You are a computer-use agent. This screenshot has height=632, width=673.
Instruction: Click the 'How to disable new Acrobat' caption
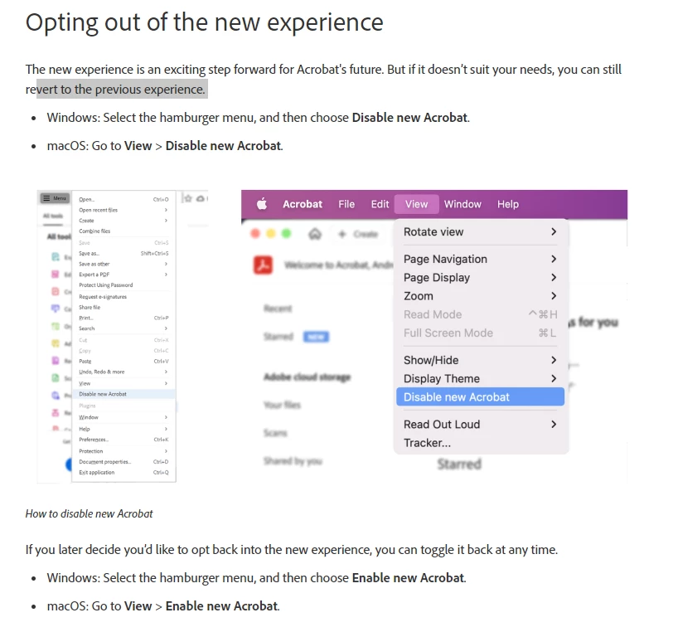click(x=89, y=513)
